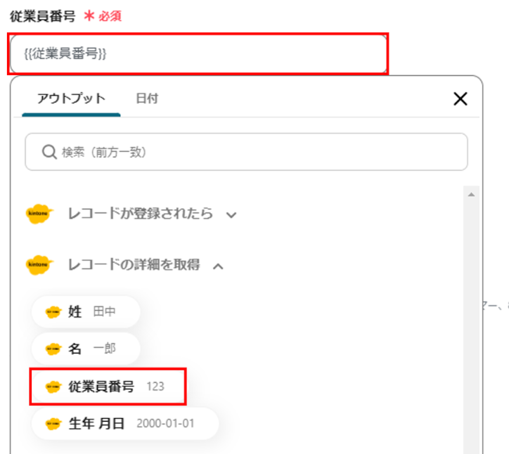This screenshot has height=454, width=509.
Task: Choose 従業員番号 123 output chip
Action: (108, 387)
